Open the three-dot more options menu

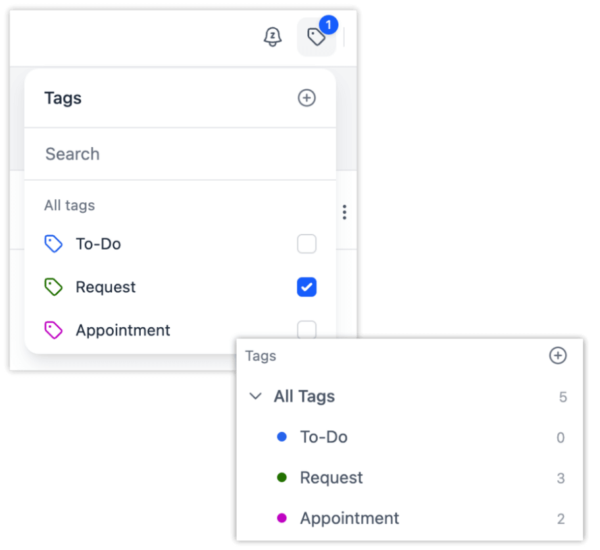pyautogui.click(x=344, y=212)
